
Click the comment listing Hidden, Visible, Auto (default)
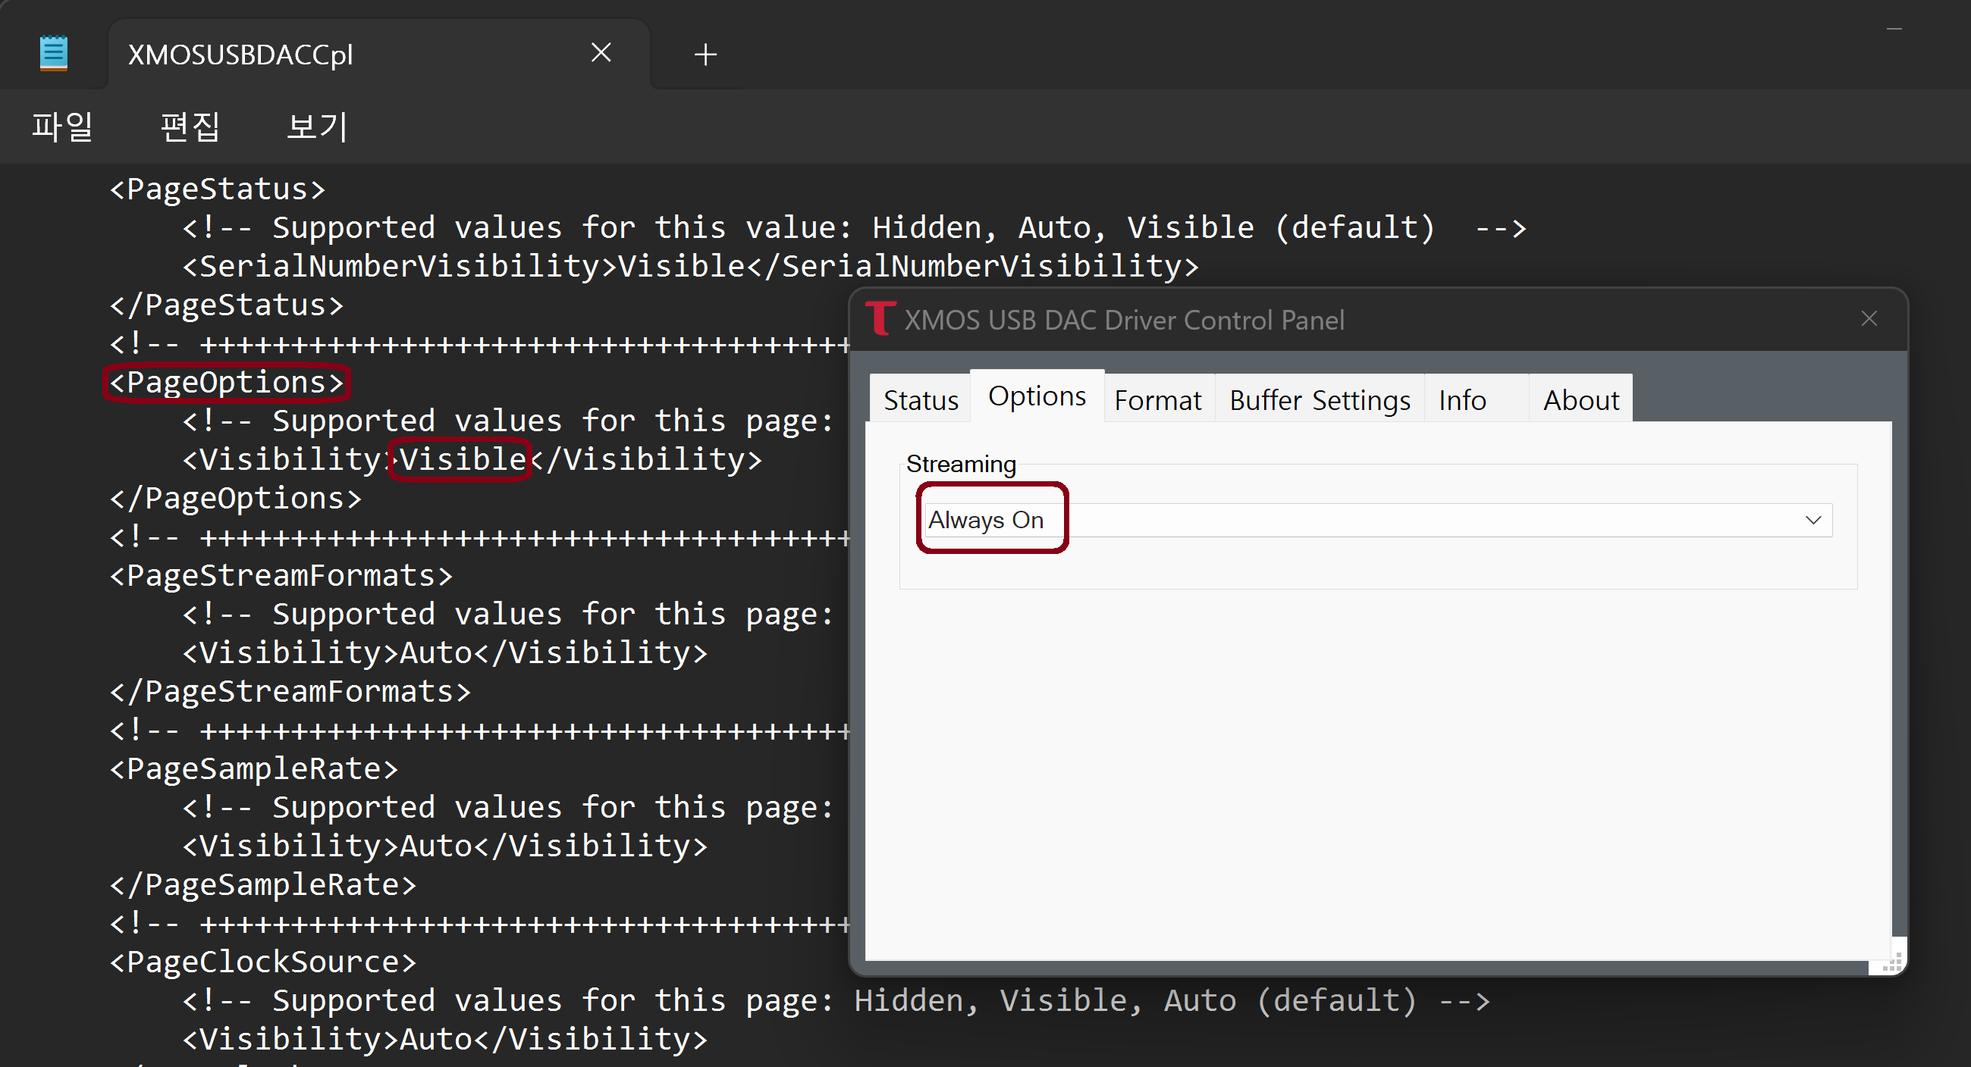pos(836,1000)
